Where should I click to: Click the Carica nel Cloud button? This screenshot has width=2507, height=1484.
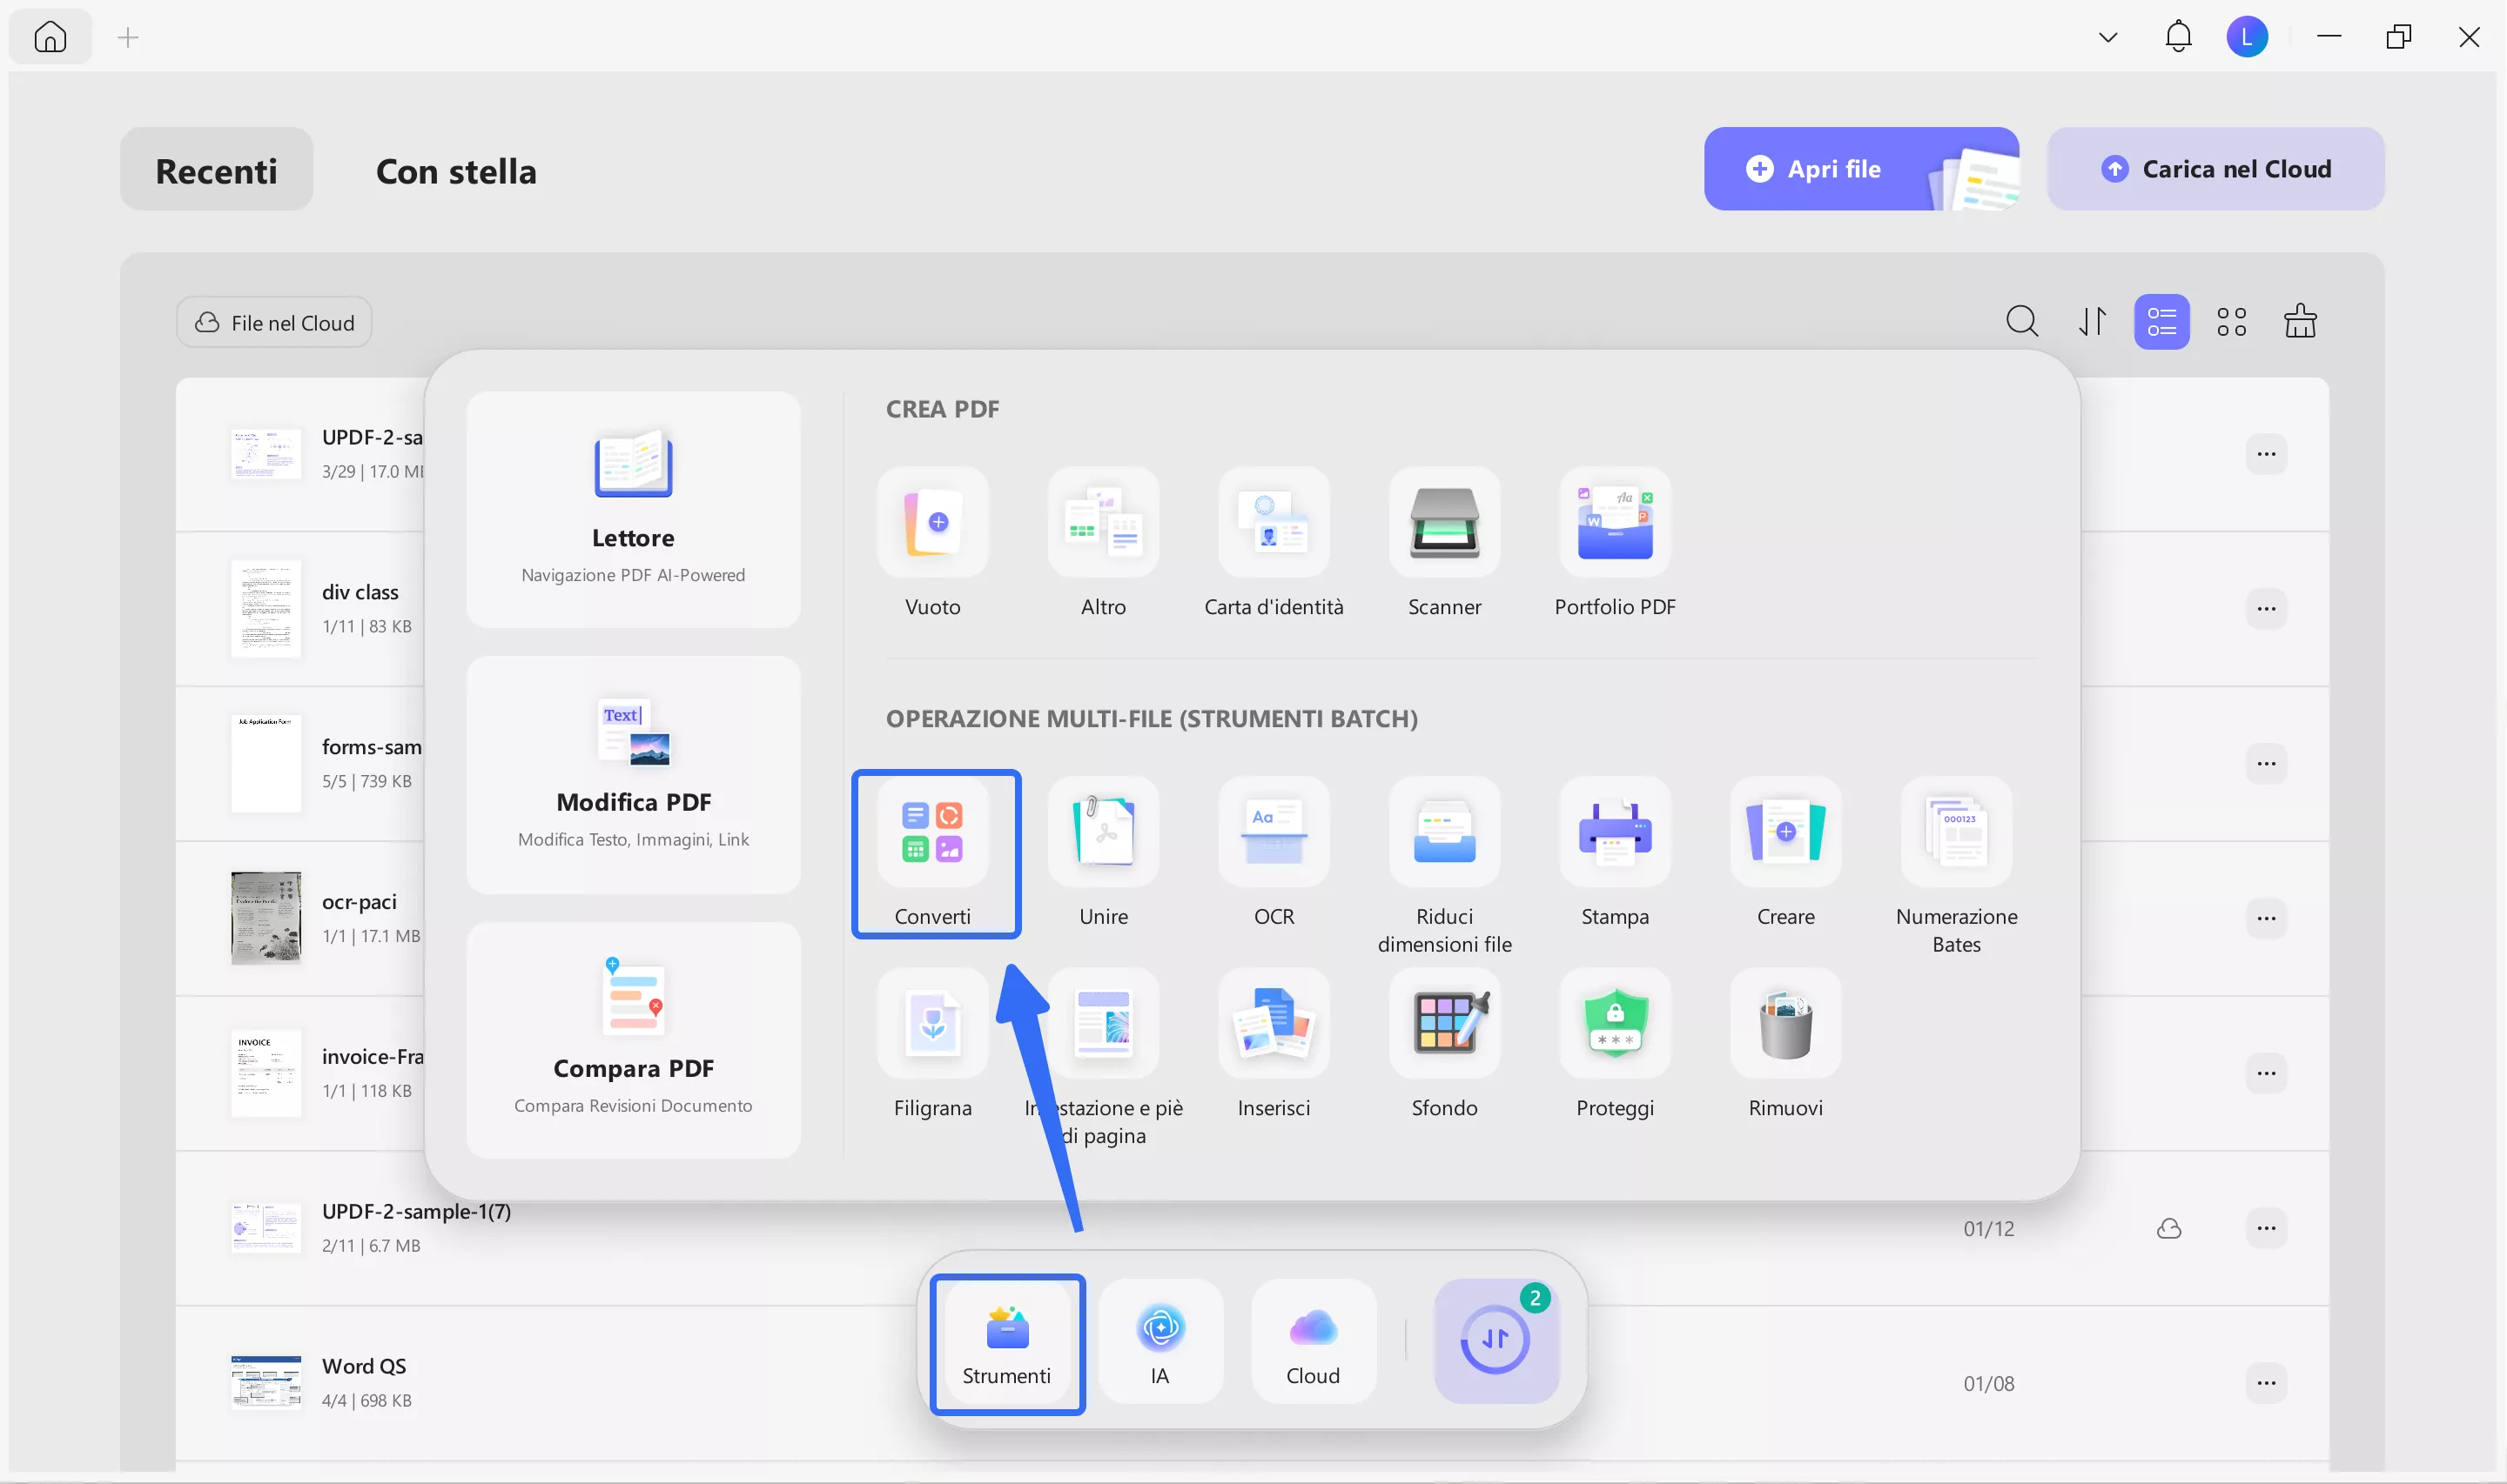tap(2215, 169)
